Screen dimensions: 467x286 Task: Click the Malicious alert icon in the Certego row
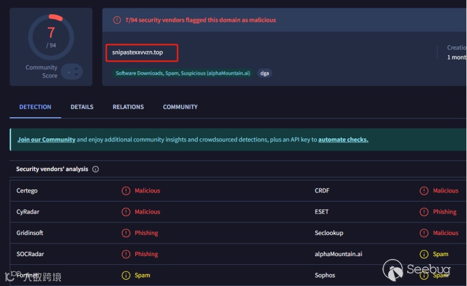pos(126,191)
